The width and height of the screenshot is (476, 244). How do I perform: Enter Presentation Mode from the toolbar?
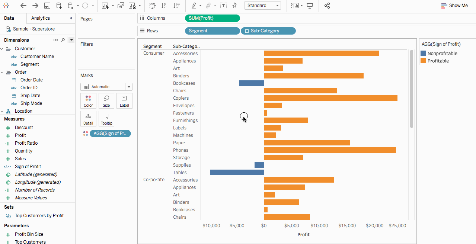click(310, 6)
